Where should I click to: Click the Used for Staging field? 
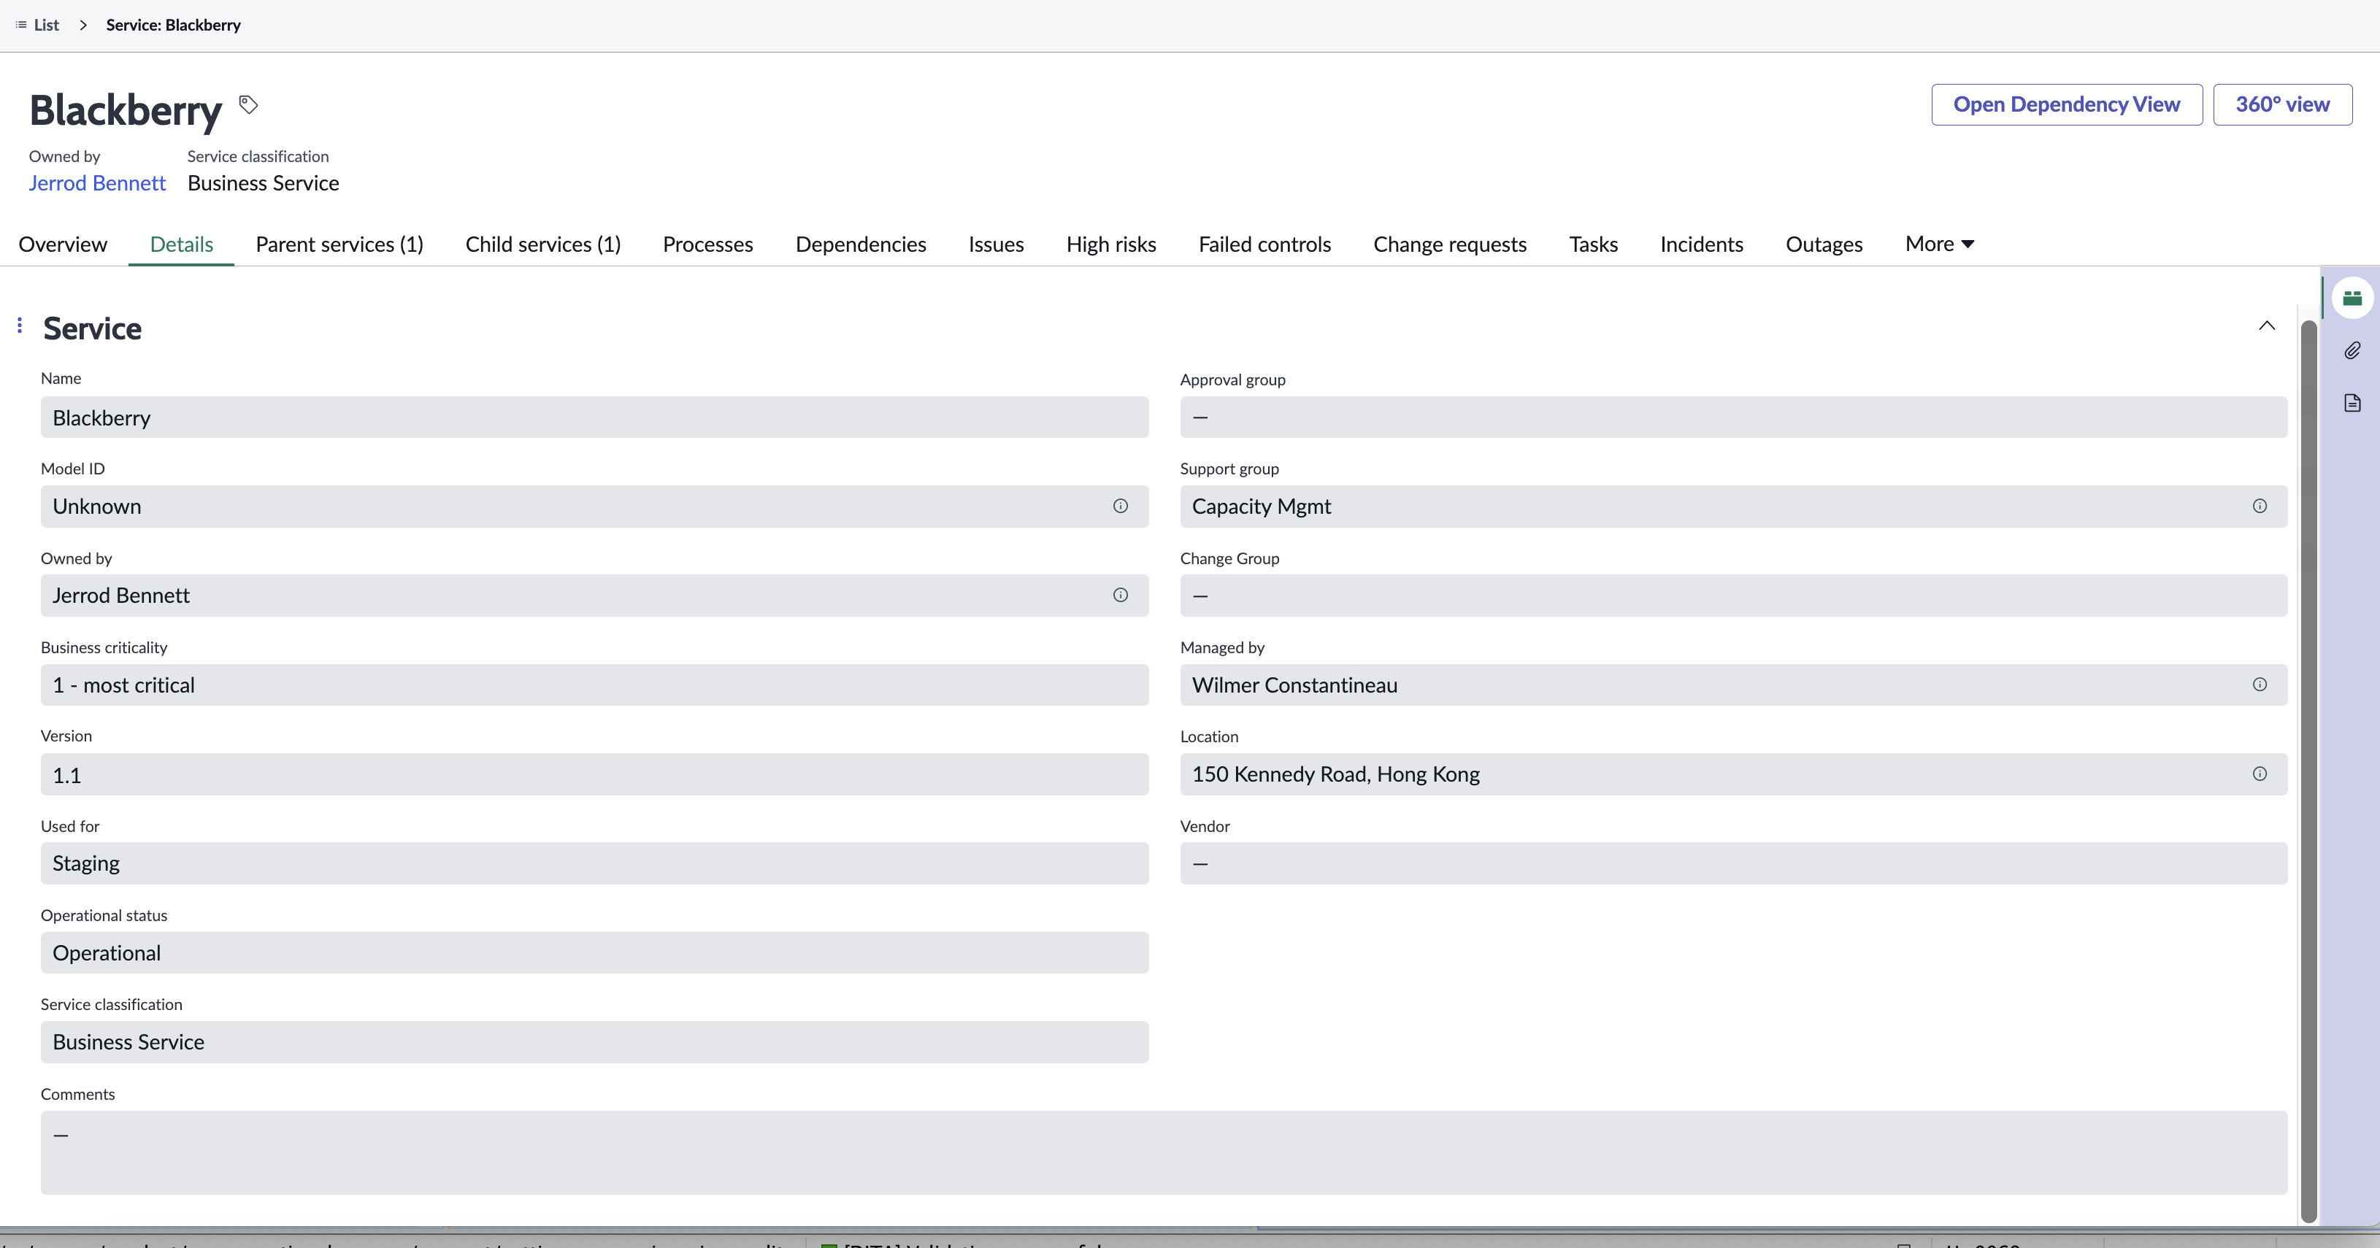(594, 863)
